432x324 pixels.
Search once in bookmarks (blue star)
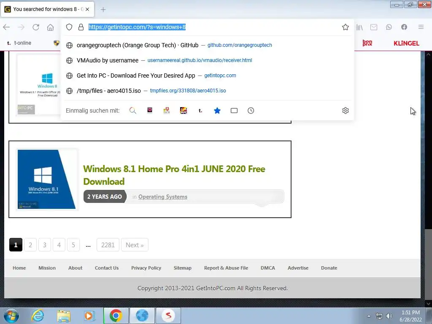tap(217, 111)
